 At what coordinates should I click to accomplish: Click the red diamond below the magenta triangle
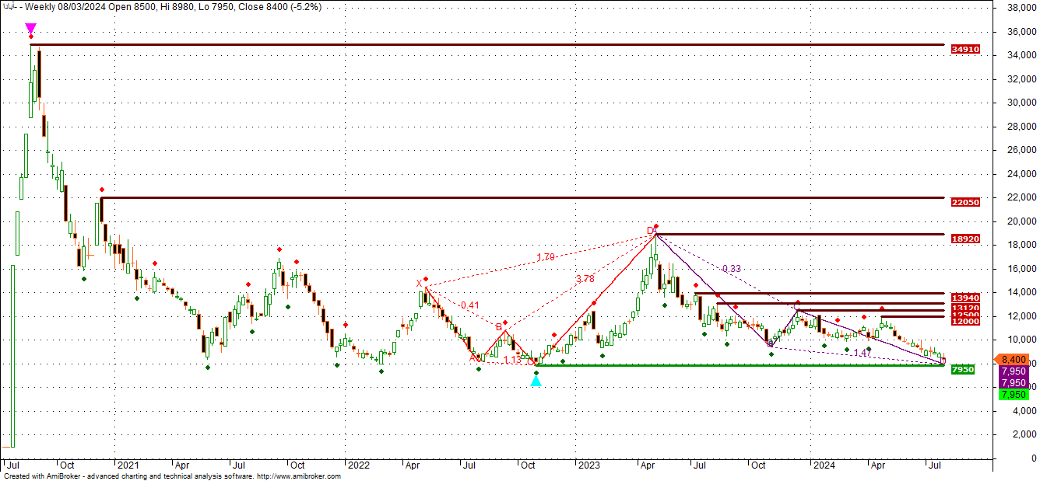(x=30, y=37)
